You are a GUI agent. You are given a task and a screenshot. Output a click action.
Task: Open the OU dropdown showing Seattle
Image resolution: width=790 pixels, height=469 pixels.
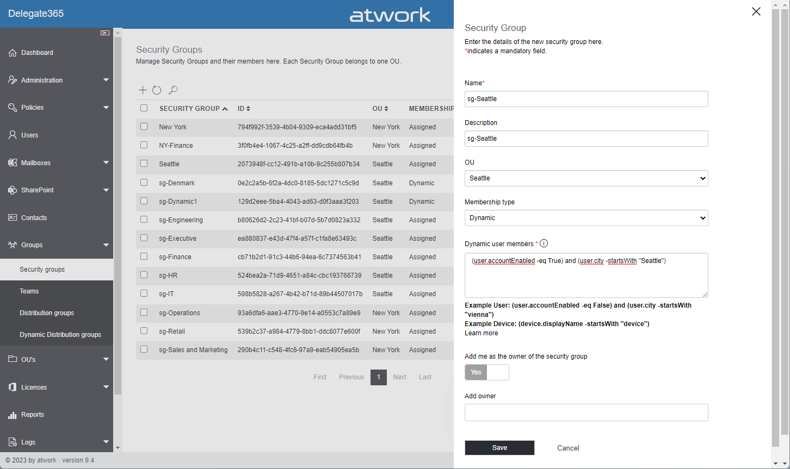pos(587,178)
